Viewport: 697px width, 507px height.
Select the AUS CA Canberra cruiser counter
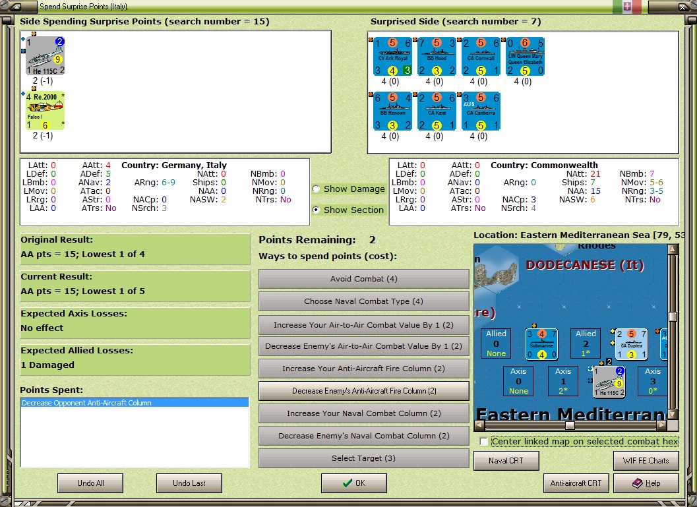coord(481,111)
